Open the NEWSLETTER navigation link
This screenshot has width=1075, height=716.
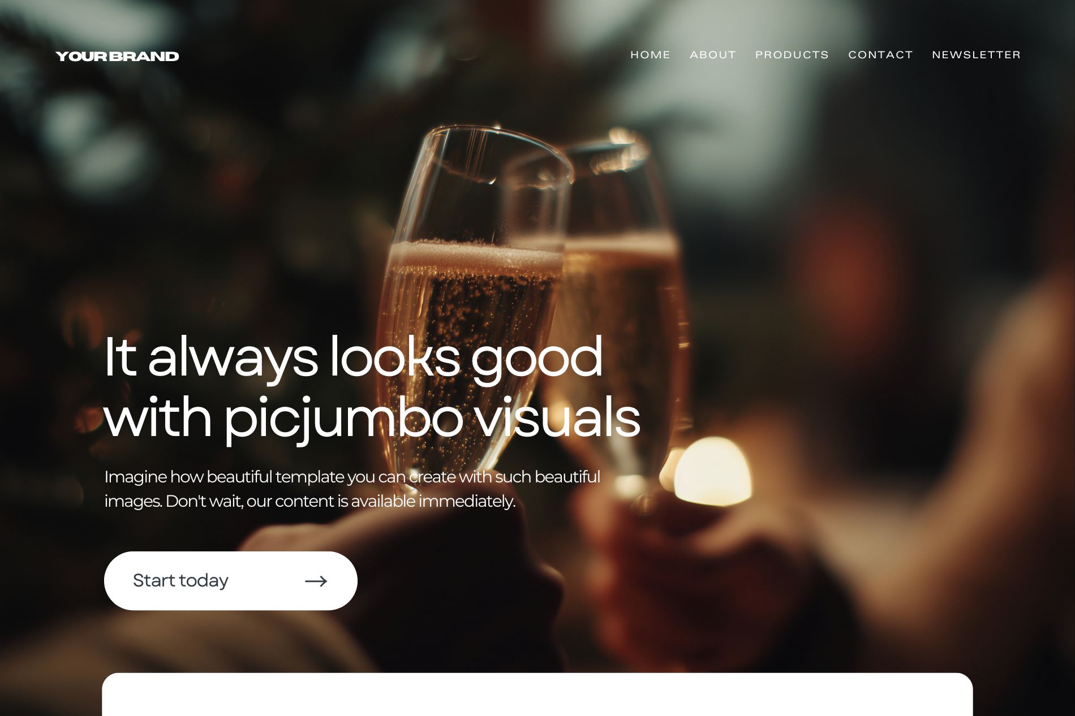tap(976, 55)
